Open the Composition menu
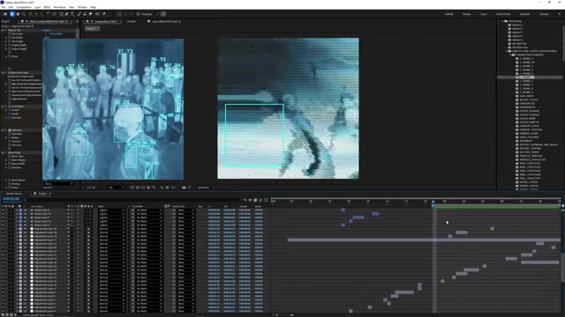This screenshot has width=565, height=317. [x=24, y=7]
